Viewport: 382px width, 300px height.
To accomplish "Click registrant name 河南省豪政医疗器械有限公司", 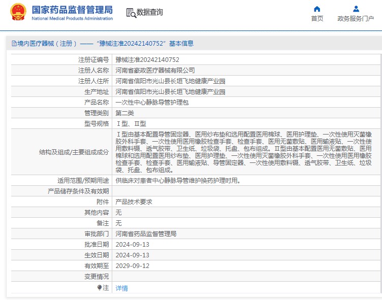I will coord(155,70).
